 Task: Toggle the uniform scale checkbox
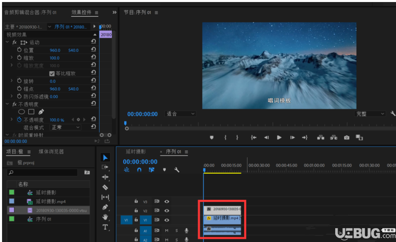[52, 73]
